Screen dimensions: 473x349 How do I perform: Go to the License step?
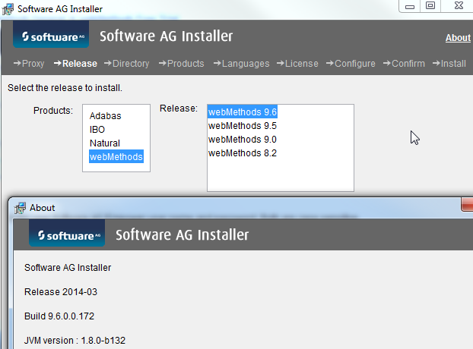(x=297, y=64)
